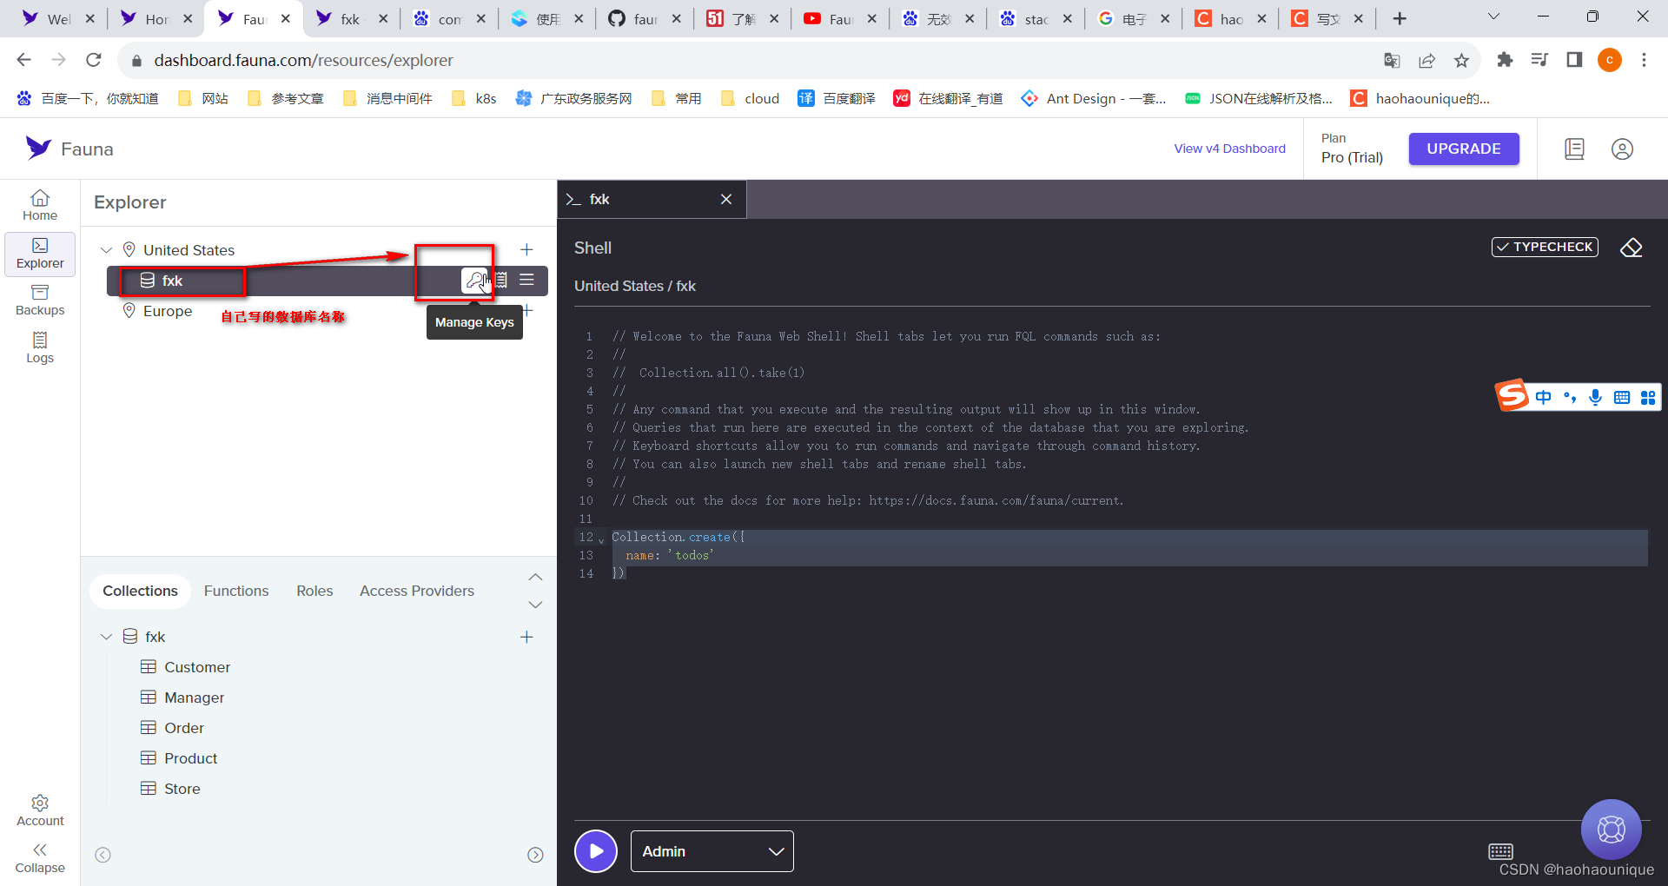1668x886 pixels.
Task: Open Chrome three-dot menu
Action: coord(1644,60)
